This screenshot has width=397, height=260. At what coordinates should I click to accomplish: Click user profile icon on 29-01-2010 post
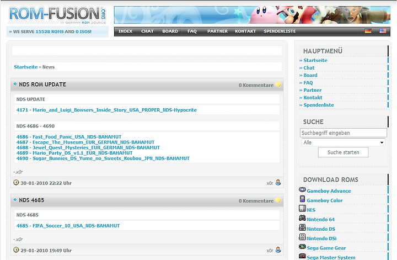278,250
